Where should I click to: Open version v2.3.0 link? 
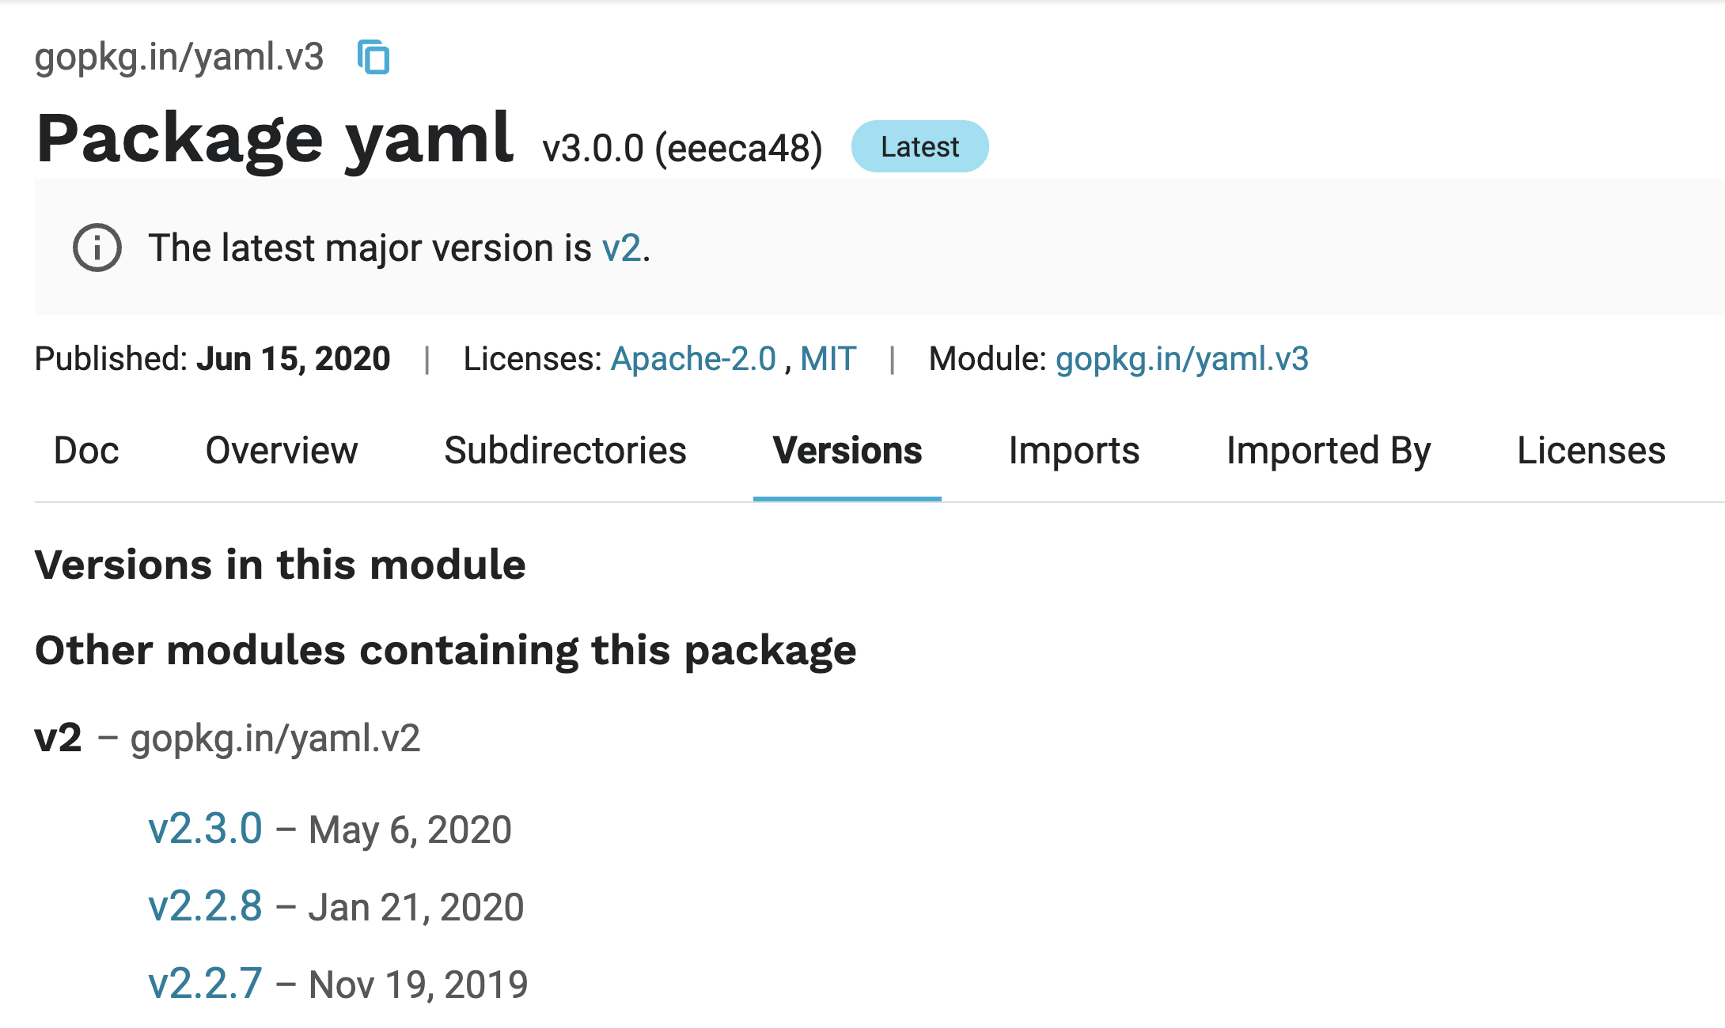[205, 830]
